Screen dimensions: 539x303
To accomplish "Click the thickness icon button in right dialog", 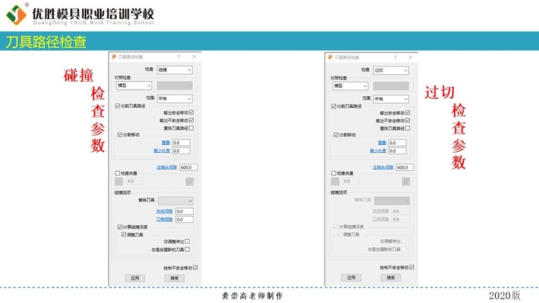I will click(406, 181).
